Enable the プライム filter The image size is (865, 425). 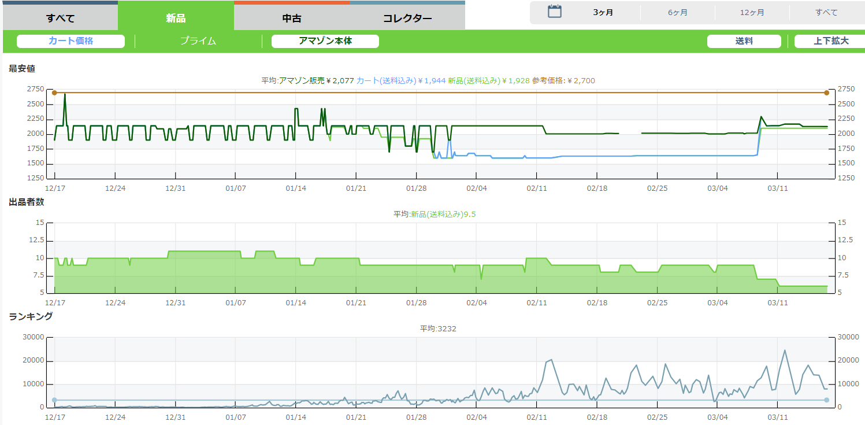pos(198,41)
